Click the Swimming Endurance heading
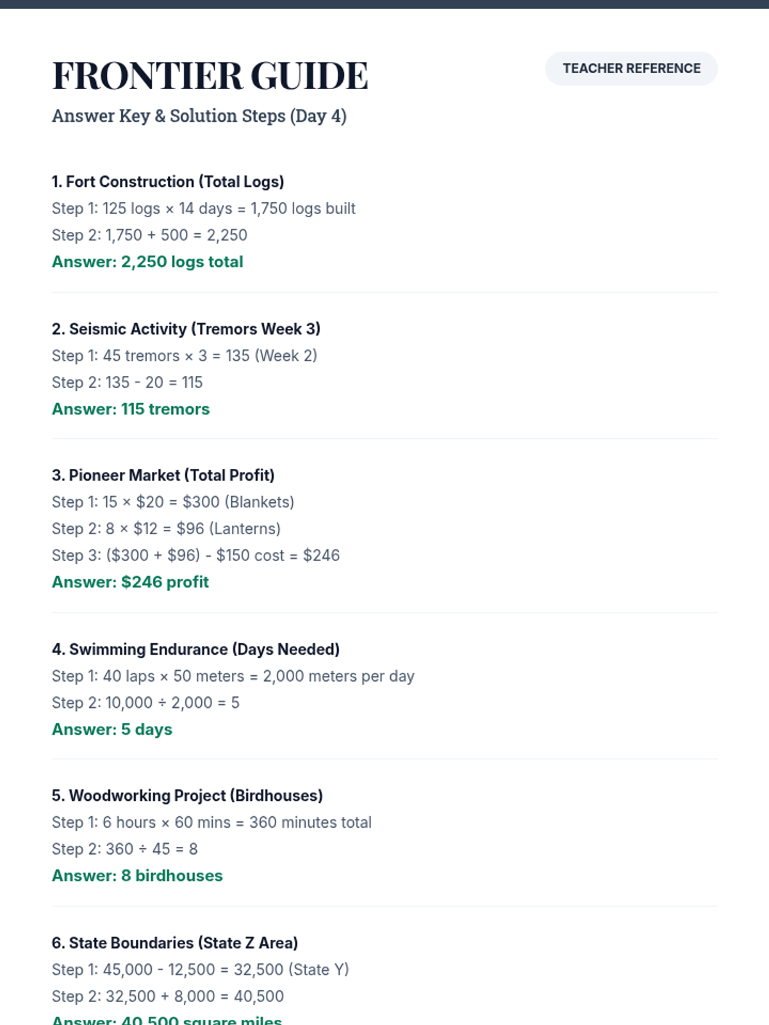Screen dimensions: 769x1025 [x=195, y=650]
